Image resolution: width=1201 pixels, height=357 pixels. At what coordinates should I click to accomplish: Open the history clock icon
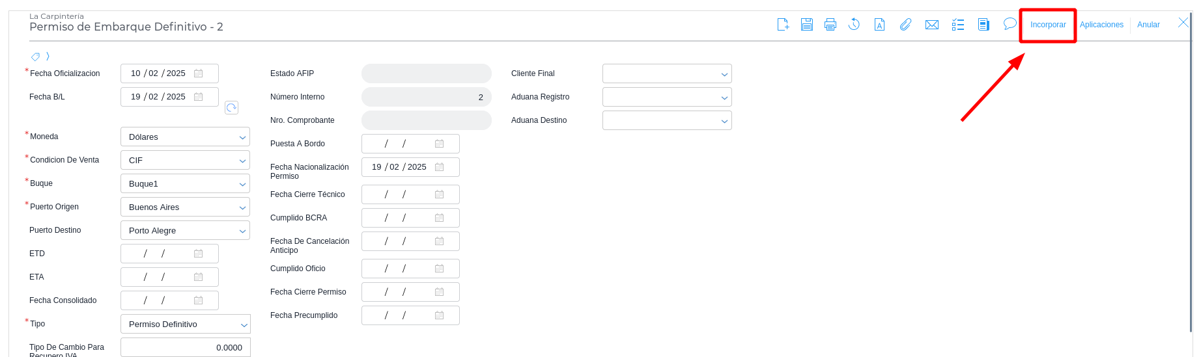[x=854, y=25]
